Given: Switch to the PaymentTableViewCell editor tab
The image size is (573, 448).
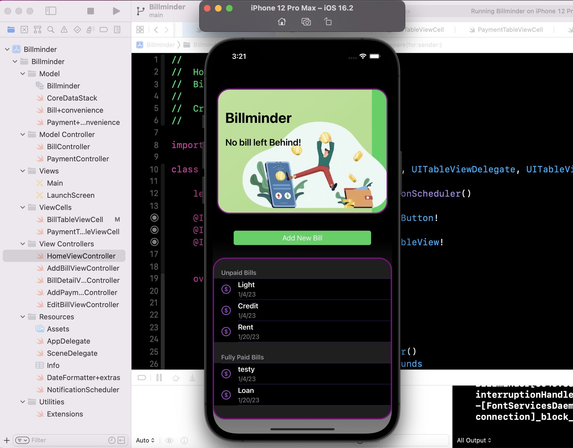Looking at the screenshot, I should [x=506, y=30].
